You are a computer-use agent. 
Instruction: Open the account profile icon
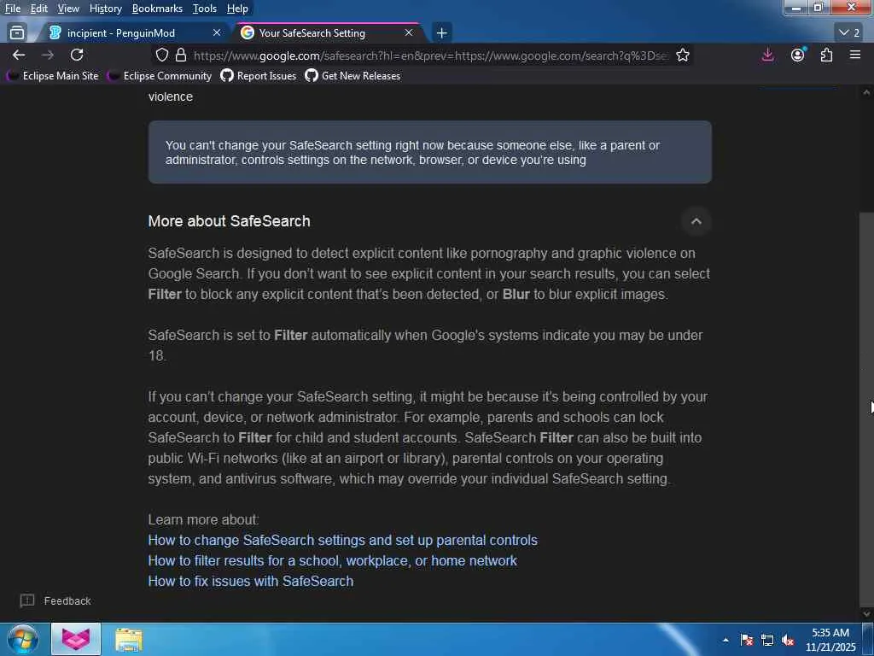coord(798,55)
